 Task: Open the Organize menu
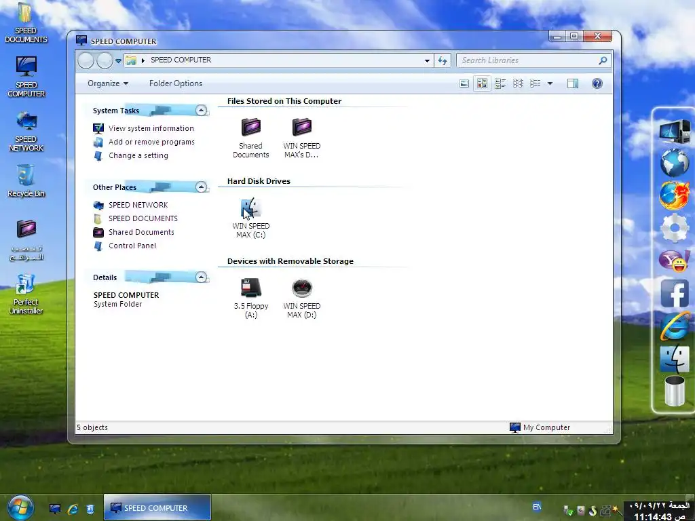[x=108, y=83]
